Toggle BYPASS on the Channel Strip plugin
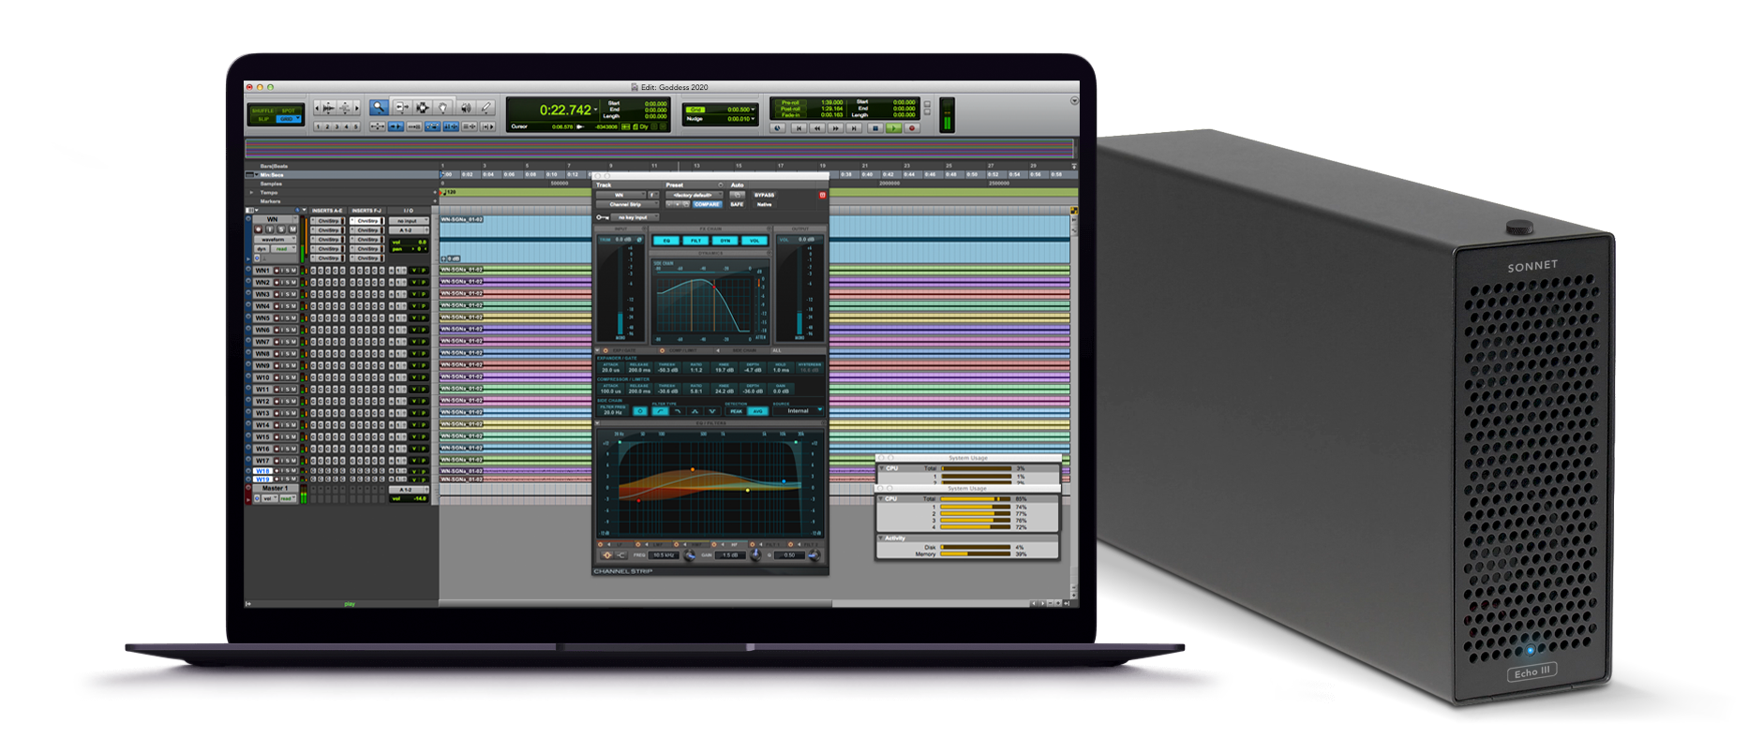This screenshot has height=752, width=1763. [x=764, y=195]
